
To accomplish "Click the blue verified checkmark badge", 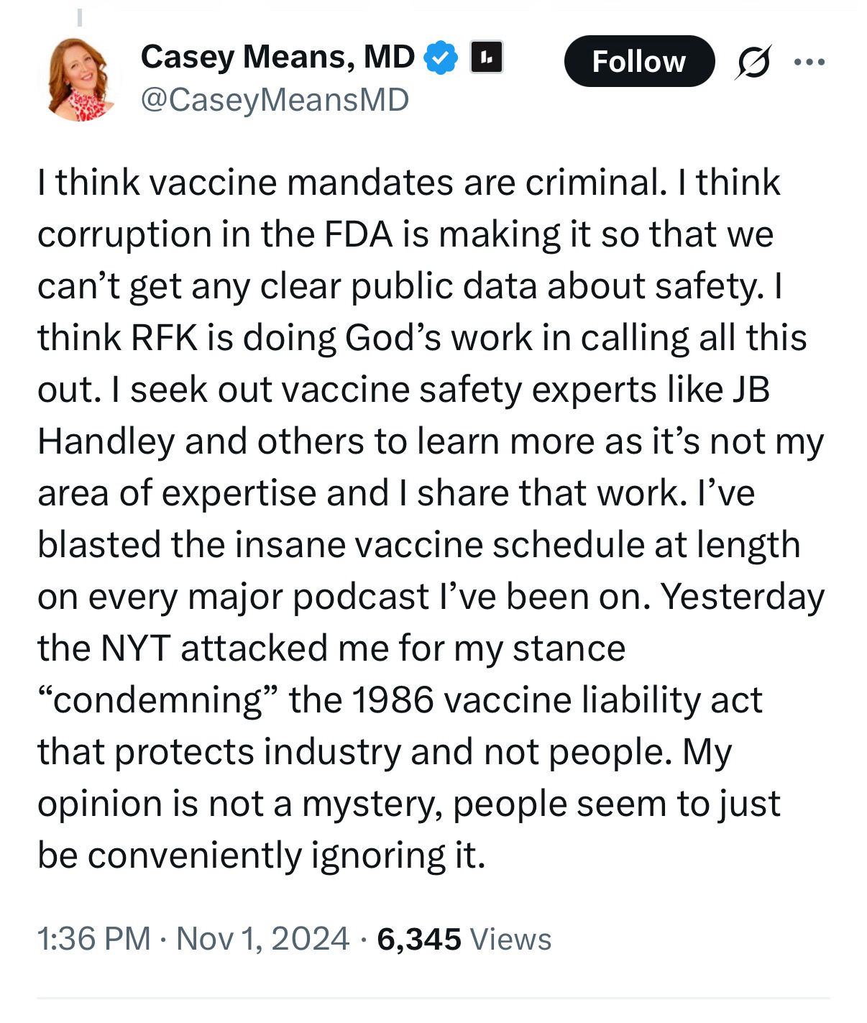I will (441, 58).
